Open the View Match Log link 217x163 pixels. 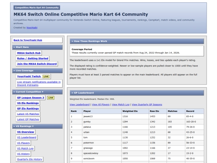(x=121, y=105)
